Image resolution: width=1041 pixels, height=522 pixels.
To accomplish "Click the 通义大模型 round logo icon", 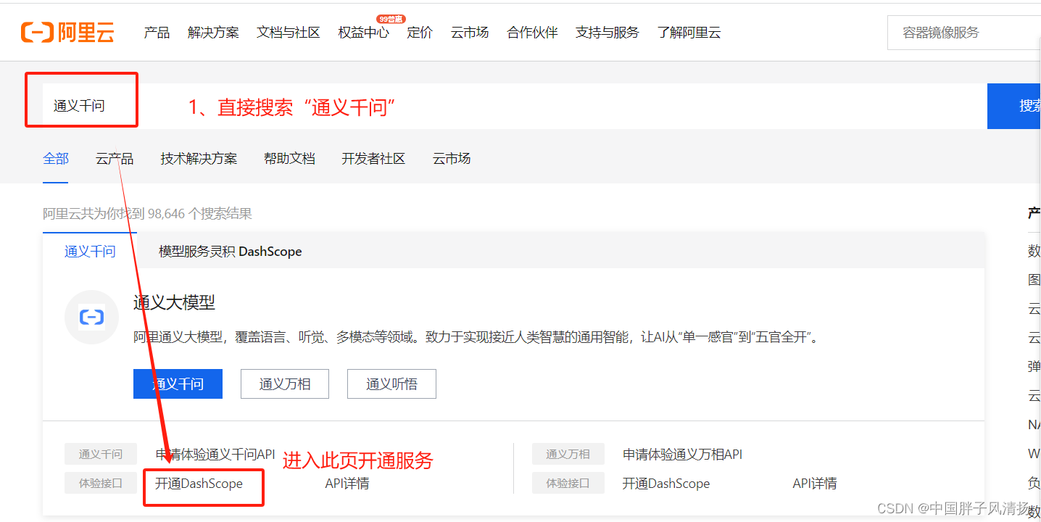I will coord(91,317).
